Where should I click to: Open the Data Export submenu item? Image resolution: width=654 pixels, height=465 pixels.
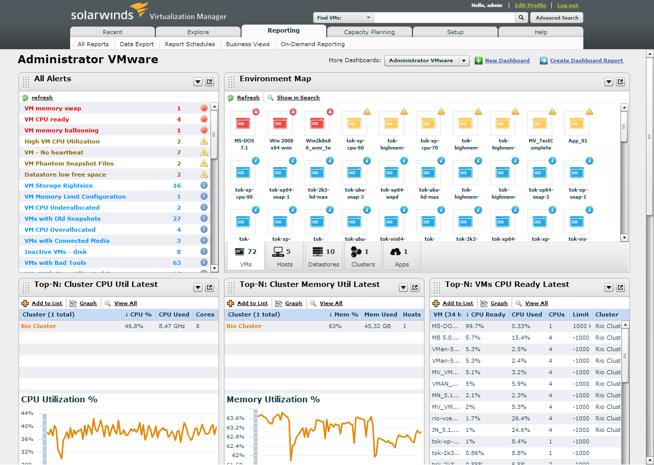137,44
